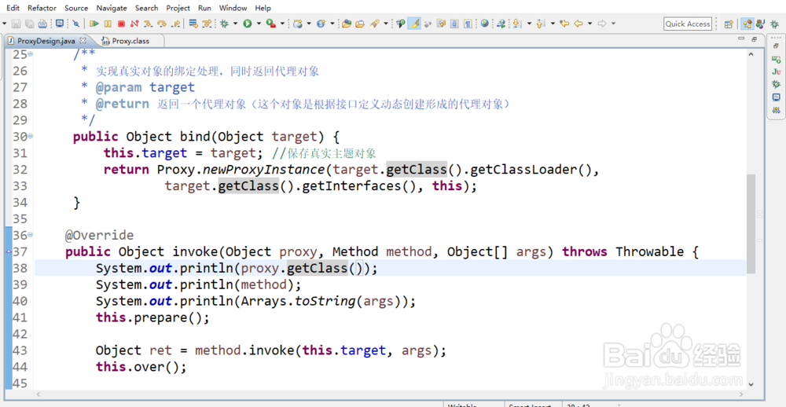This screenshot has width=786, height=407.
Task: Click the Resume debug icon
Action: point(94,24)
